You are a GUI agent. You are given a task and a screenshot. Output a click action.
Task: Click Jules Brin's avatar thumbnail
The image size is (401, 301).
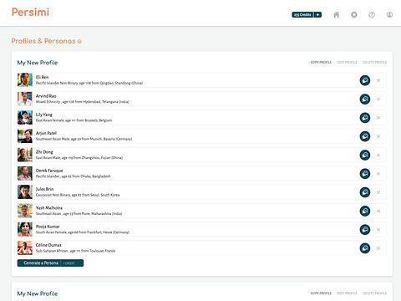coord(25,192)
